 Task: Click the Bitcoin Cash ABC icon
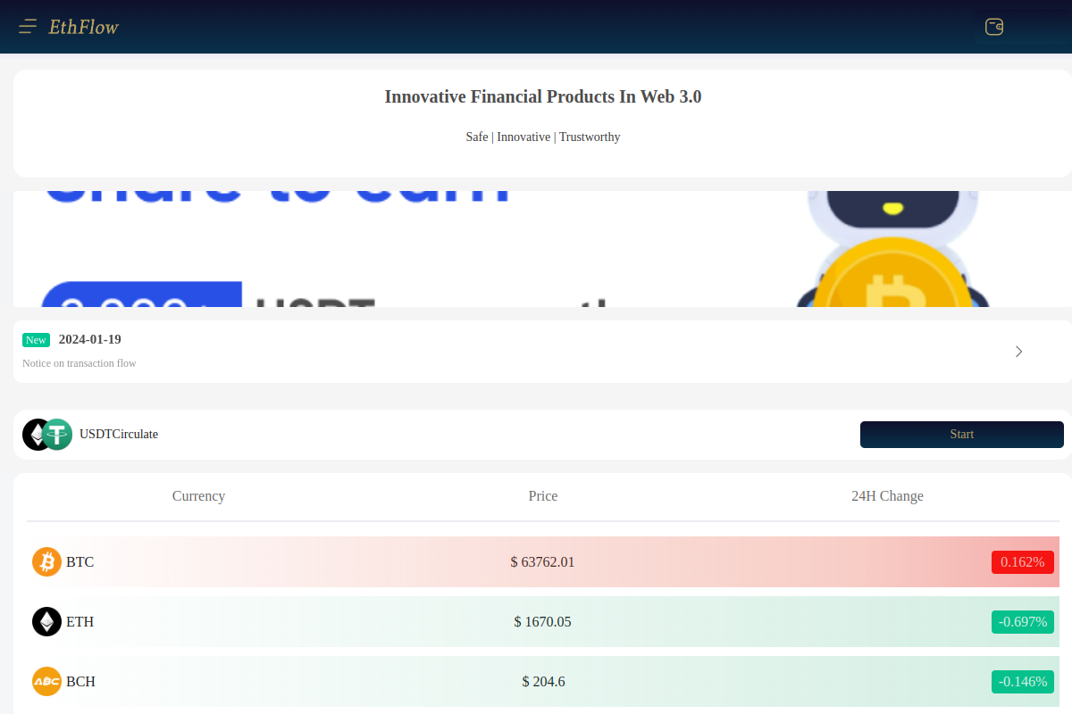click(x=46, y=682)
